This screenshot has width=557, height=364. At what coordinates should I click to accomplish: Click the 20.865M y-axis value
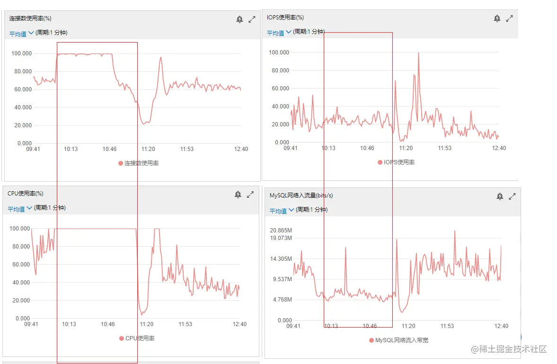281,231
